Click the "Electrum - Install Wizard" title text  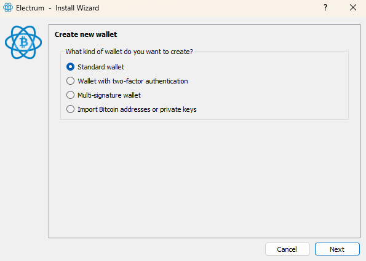(x=57, y=8)
